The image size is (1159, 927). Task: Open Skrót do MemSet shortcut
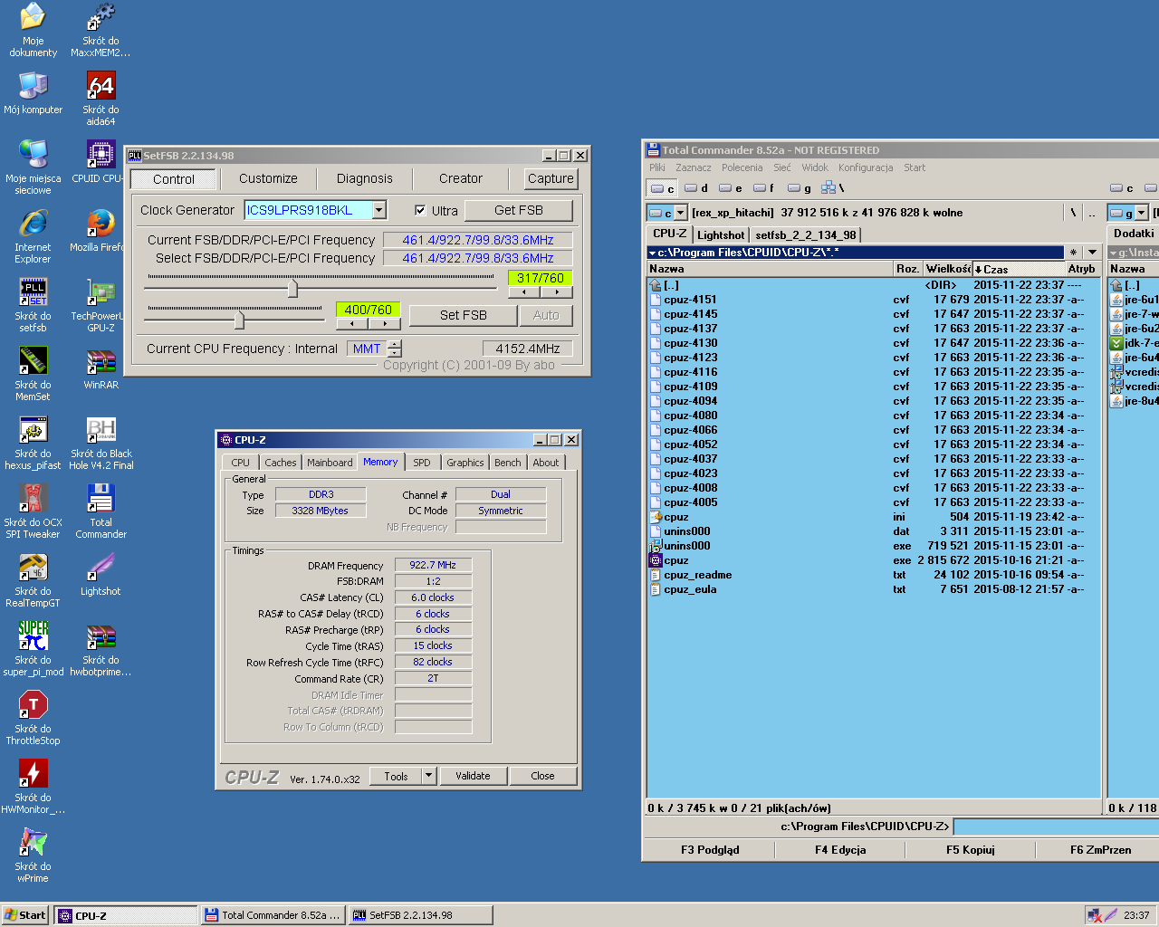(33, 374)
